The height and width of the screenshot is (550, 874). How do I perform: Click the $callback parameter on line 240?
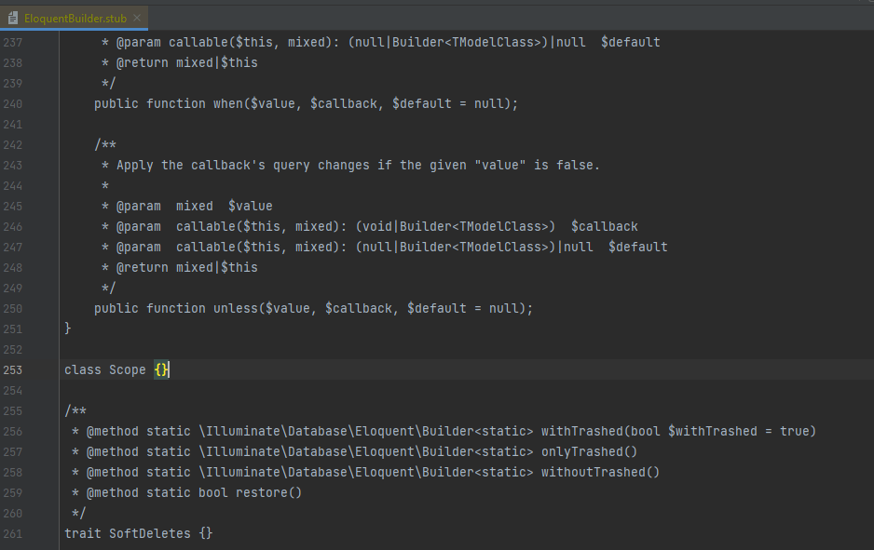(x=344, y=103)
